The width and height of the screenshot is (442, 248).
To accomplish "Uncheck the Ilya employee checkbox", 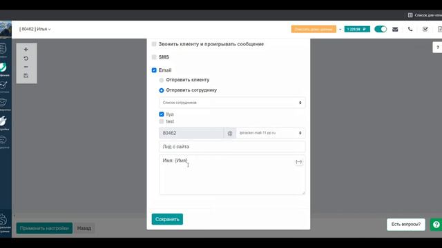I will pos(161,114).
